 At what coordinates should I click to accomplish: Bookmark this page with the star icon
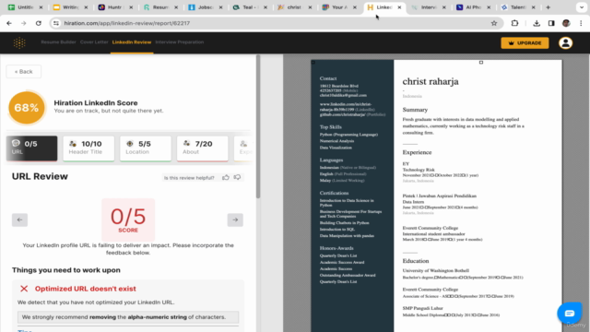494,23
